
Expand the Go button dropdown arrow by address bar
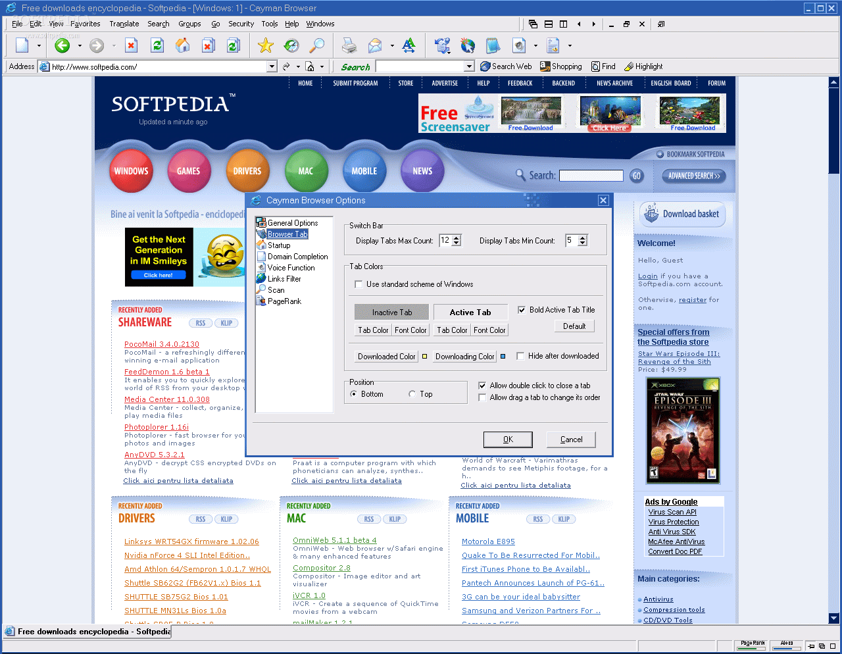point(297,66)
